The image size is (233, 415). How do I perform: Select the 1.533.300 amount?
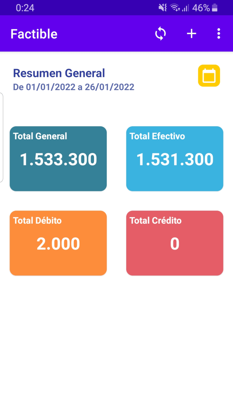point(58,159)
